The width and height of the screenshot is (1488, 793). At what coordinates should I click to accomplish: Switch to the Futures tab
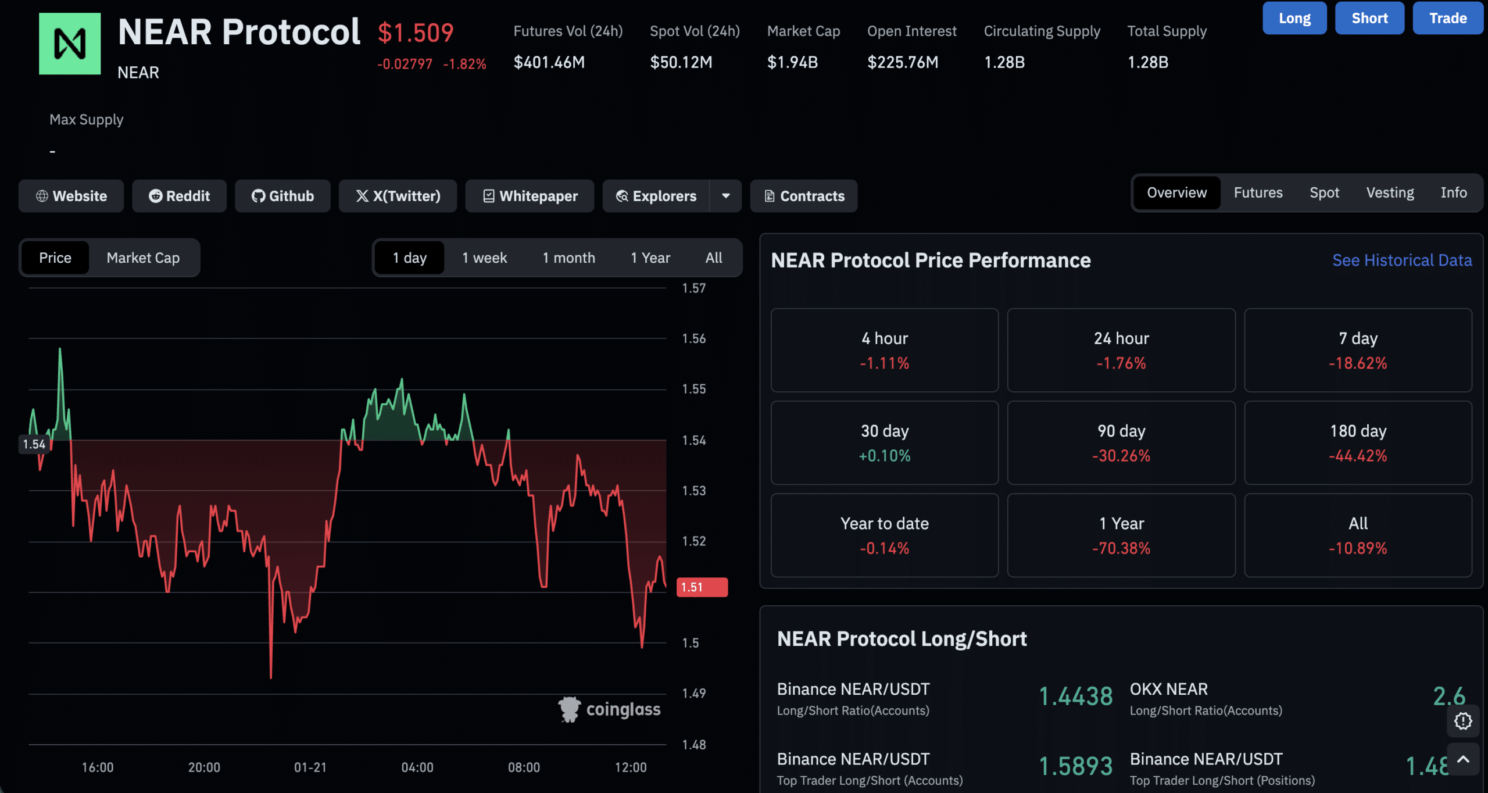pyautogui.click(x=1258, y=192)
